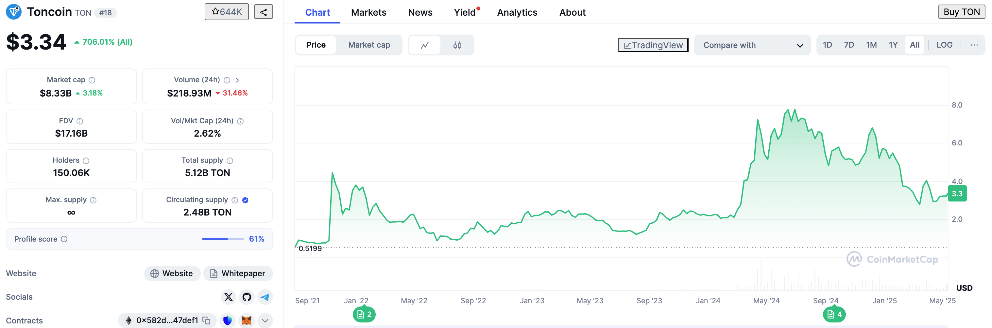This screenshot has height=328, width=992.
Task: Add Toncoin to watchlist via star button
Action: 227,12
